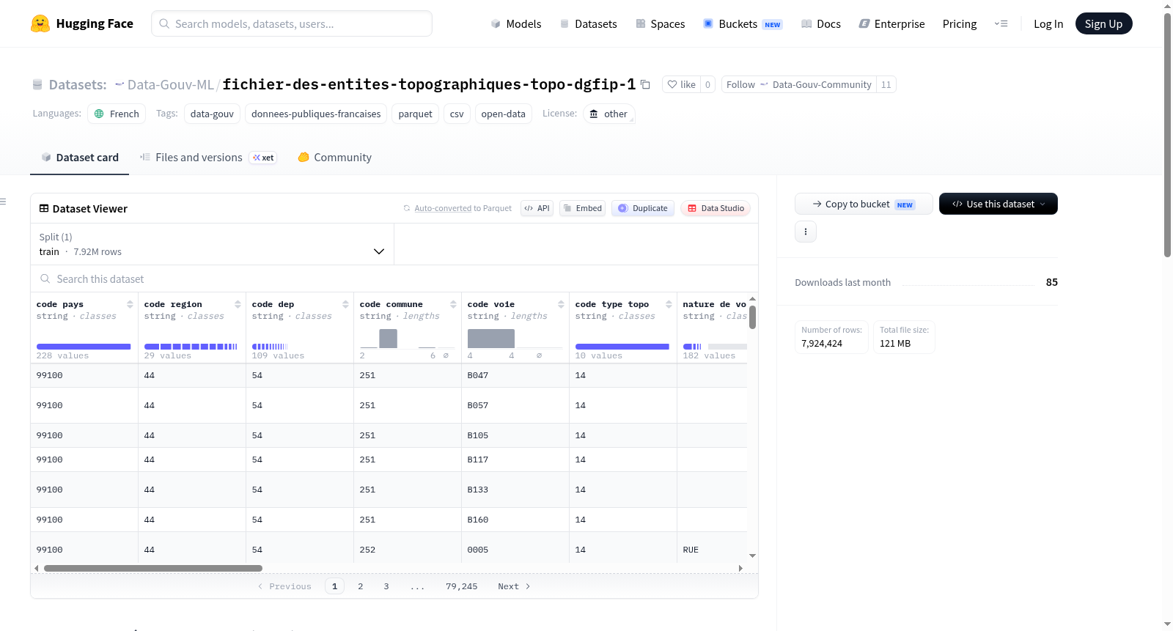The height and width of the screenshot is (631, 1173).
Task: Click the table horizontal scrollbar
Action: [153, 568]
